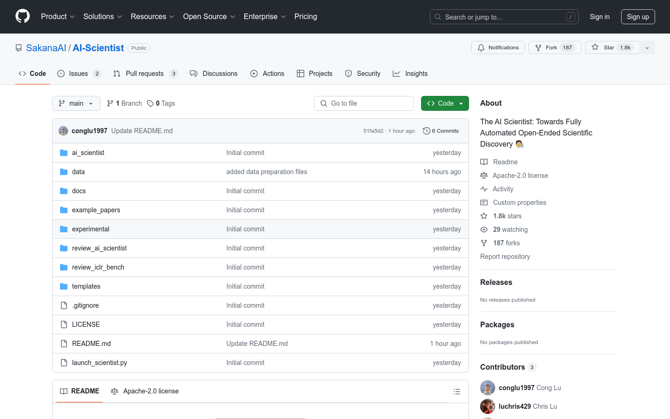Screen dimensions: 670x419
Task: Click the Sign in link
Action: (x=599, y=17)
